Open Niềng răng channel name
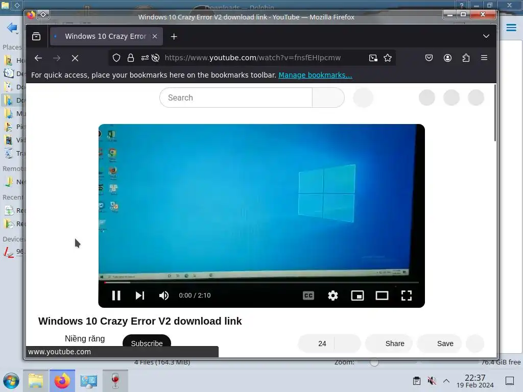Viewport: 523px width, 392px height. 85,339
